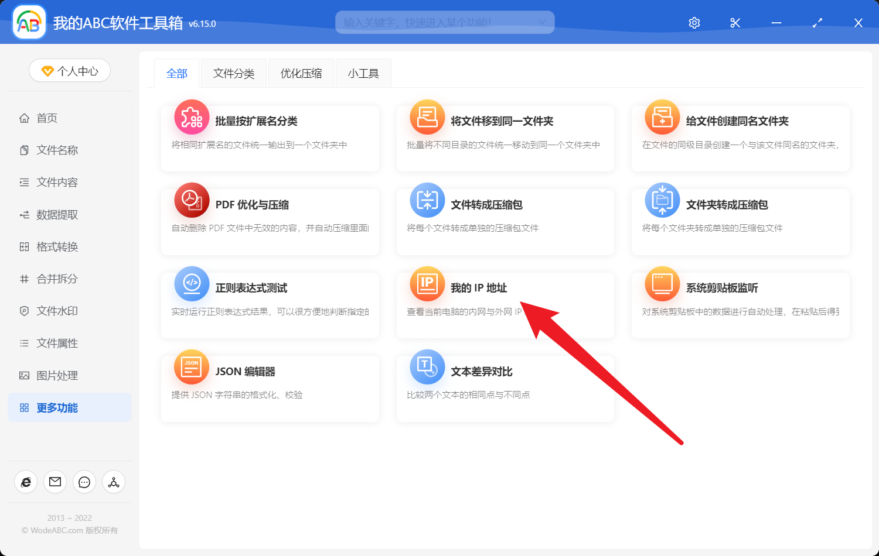Click the 将文件移到同一文件夹 title text
Screen dimensions: 879x556
point(502,121)
